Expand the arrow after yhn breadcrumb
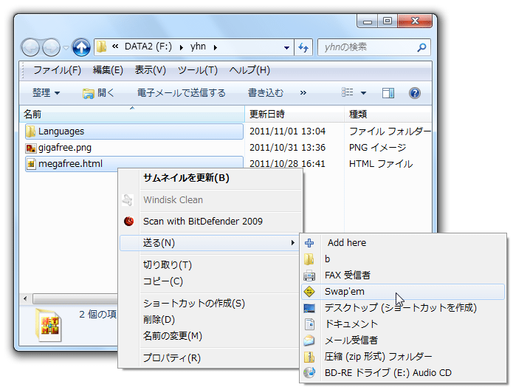513x390 pixels. click(x=216, y=47)
